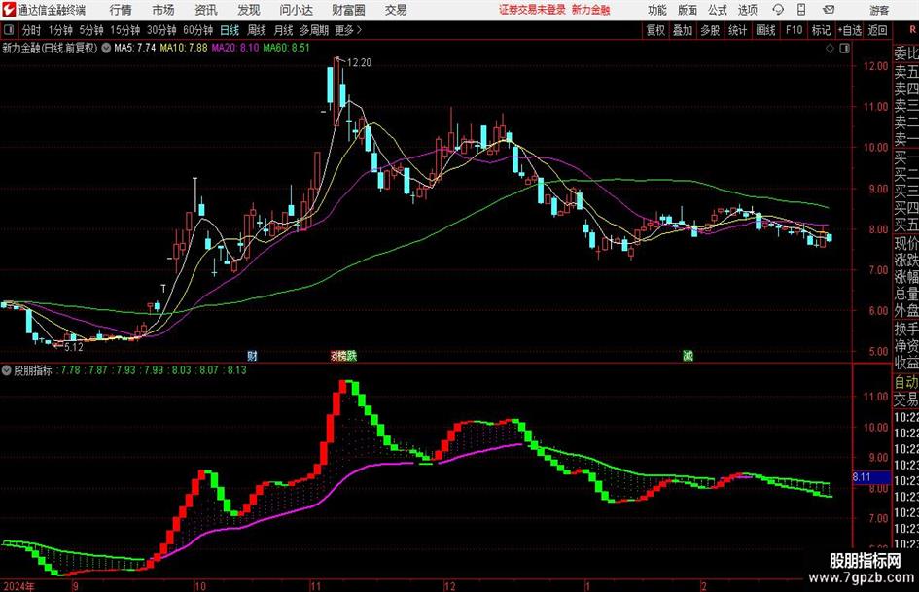
Task: Toggle the side panel icon next to diamond
Action: pos(844,49)
